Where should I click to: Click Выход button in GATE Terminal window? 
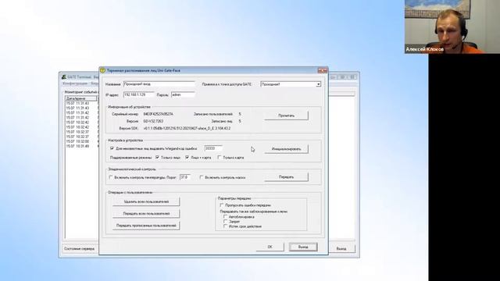coord(341,248)
